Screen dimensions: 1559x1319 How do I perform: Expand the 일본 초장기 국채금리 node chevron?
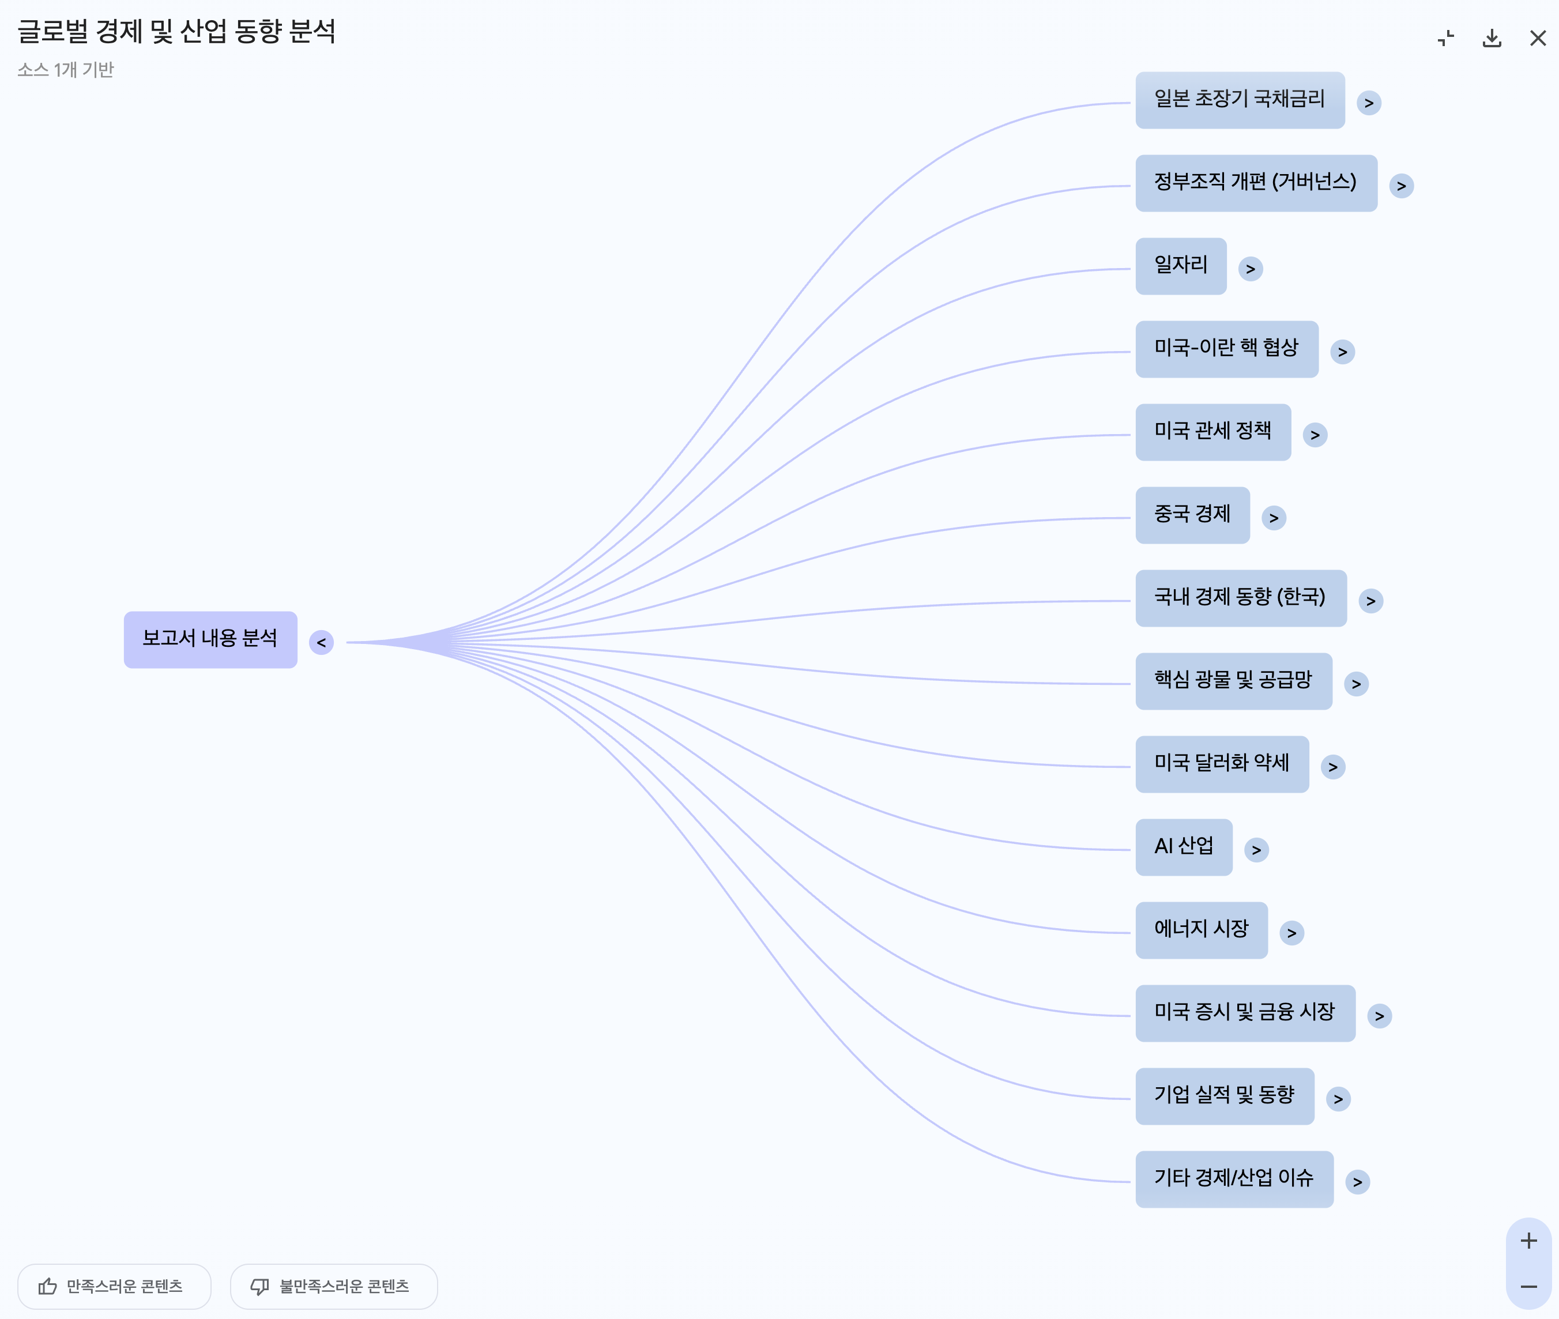[1368, 103]
